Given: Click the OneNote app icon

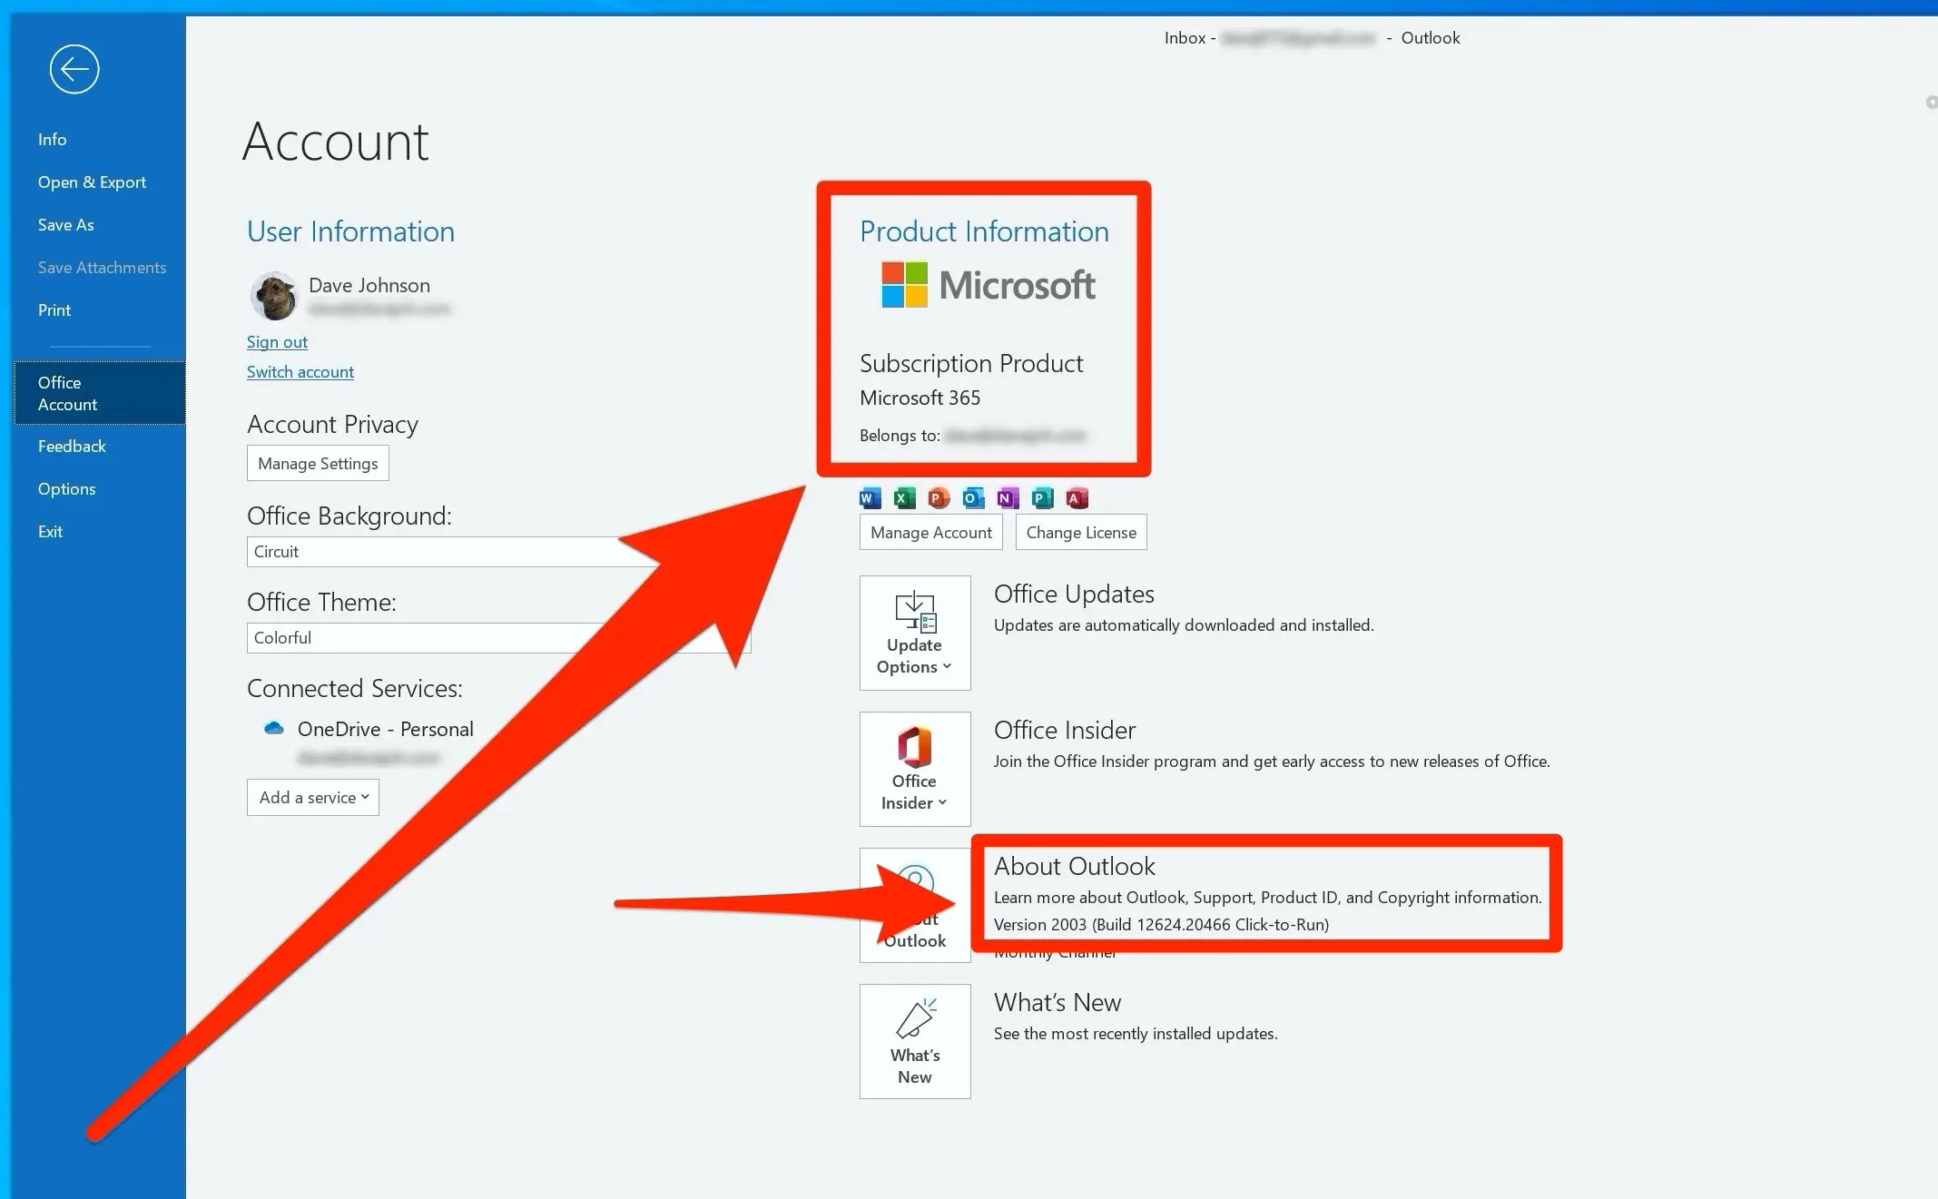Looking at the screenshot, I should [1008, 497].
